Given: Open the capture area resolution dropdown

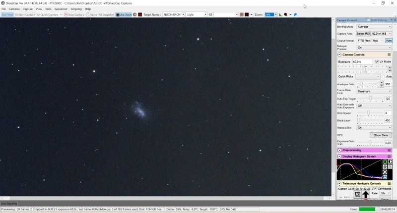Looking at the screenshot, I should pyautogui.click(x=381, y=34).
